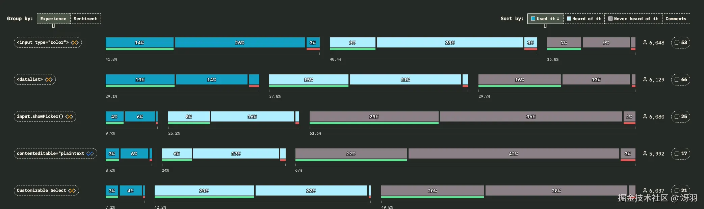Select the 22% never-heard bar for contenteditable

pos(351,153)
